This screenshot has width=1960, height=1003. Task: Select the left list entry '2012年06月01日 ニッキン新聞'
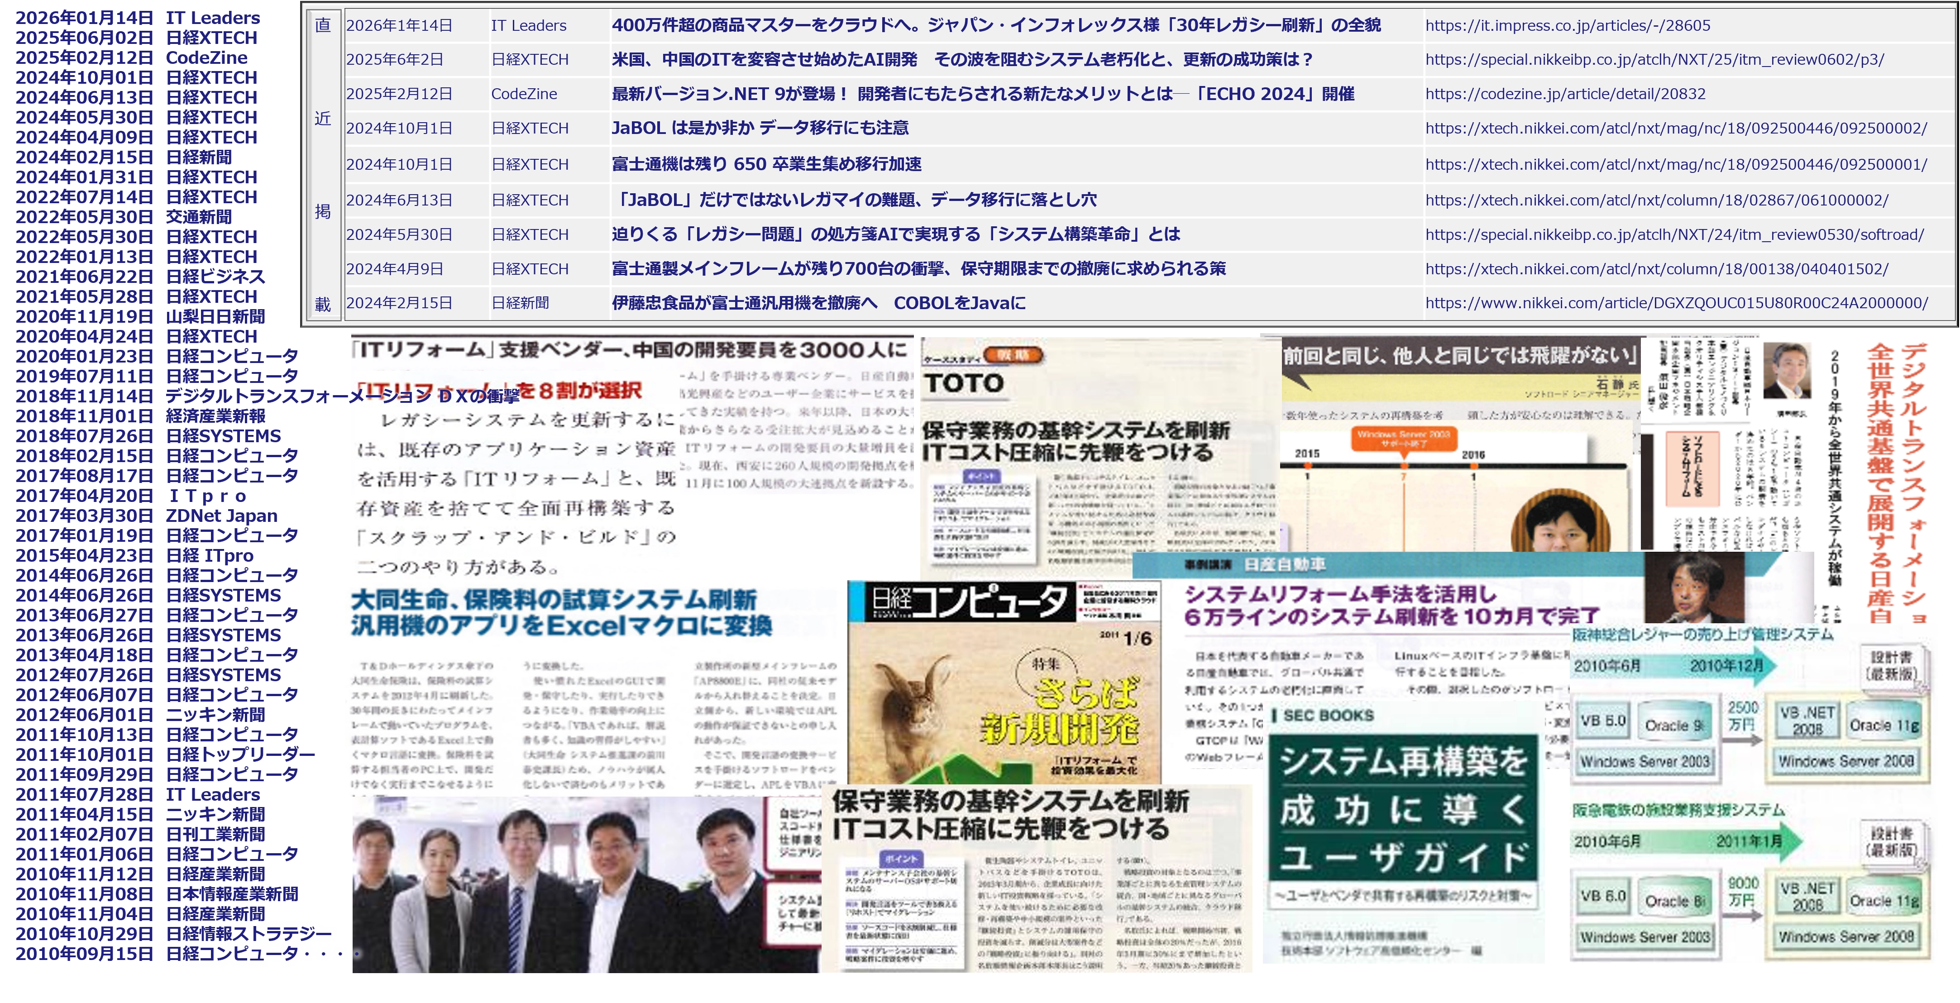(140, 715)
